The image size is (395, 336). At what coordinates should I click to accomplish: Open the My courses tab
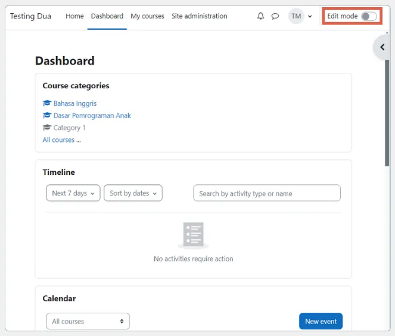[147, 16]
